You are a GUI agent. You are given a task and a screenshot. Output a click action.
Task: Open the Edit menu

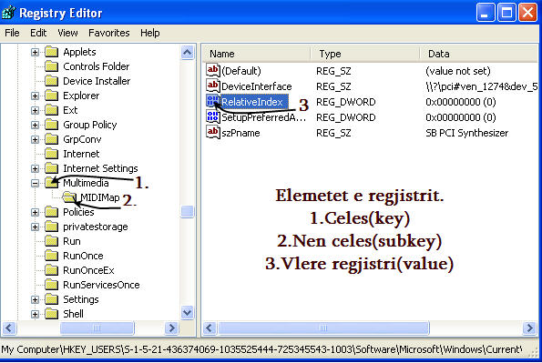(x=38, y=33)
